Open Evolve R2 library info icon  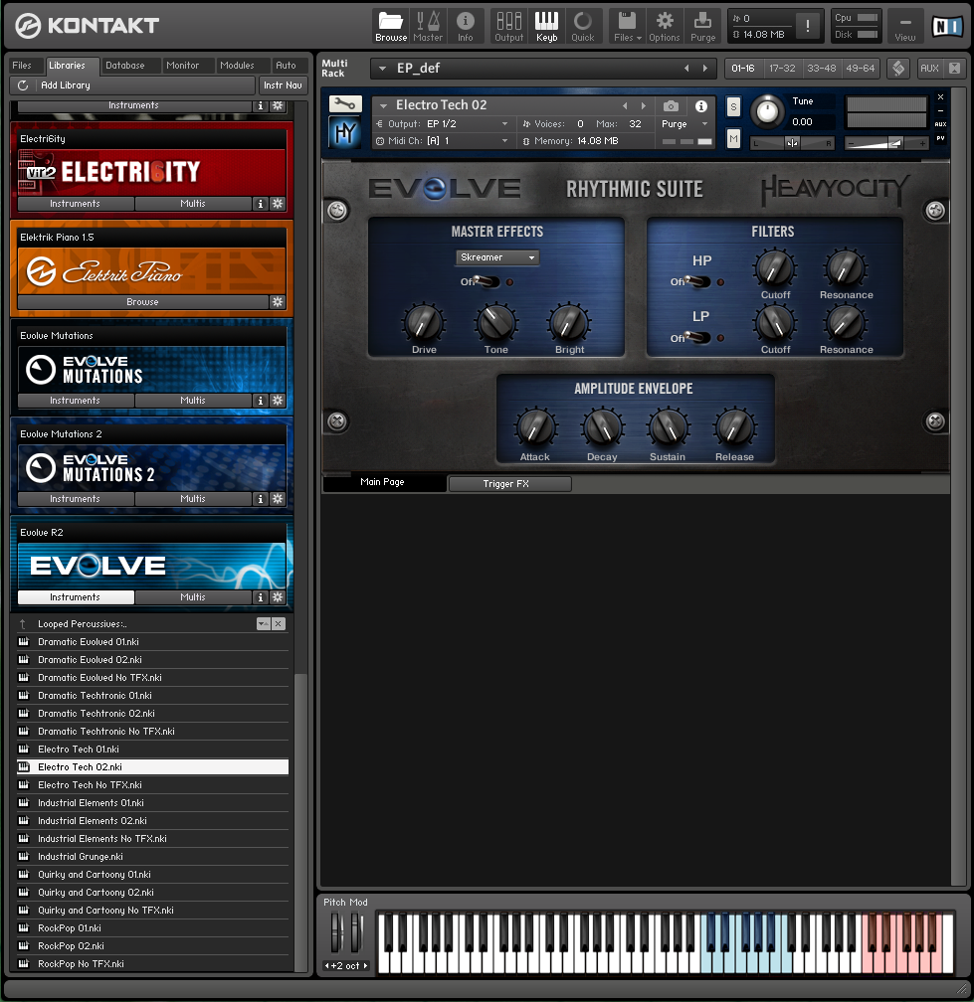[261, 596]
